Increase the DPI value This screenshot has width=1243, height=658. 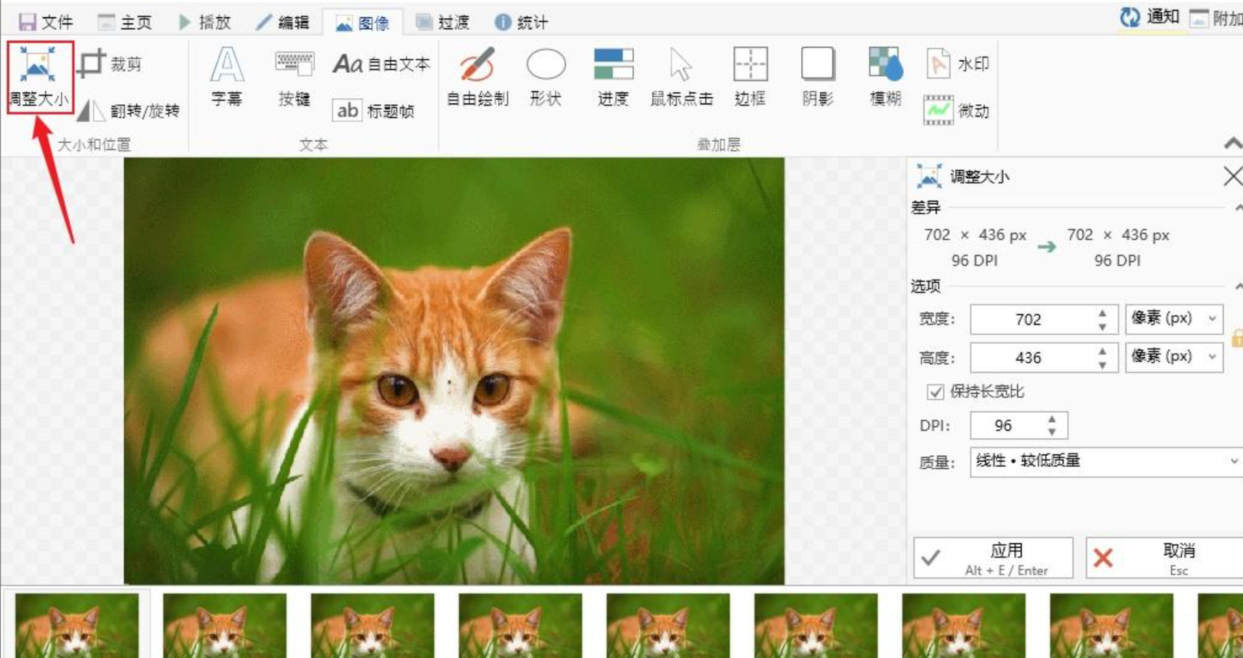[x=1052, y=419]
